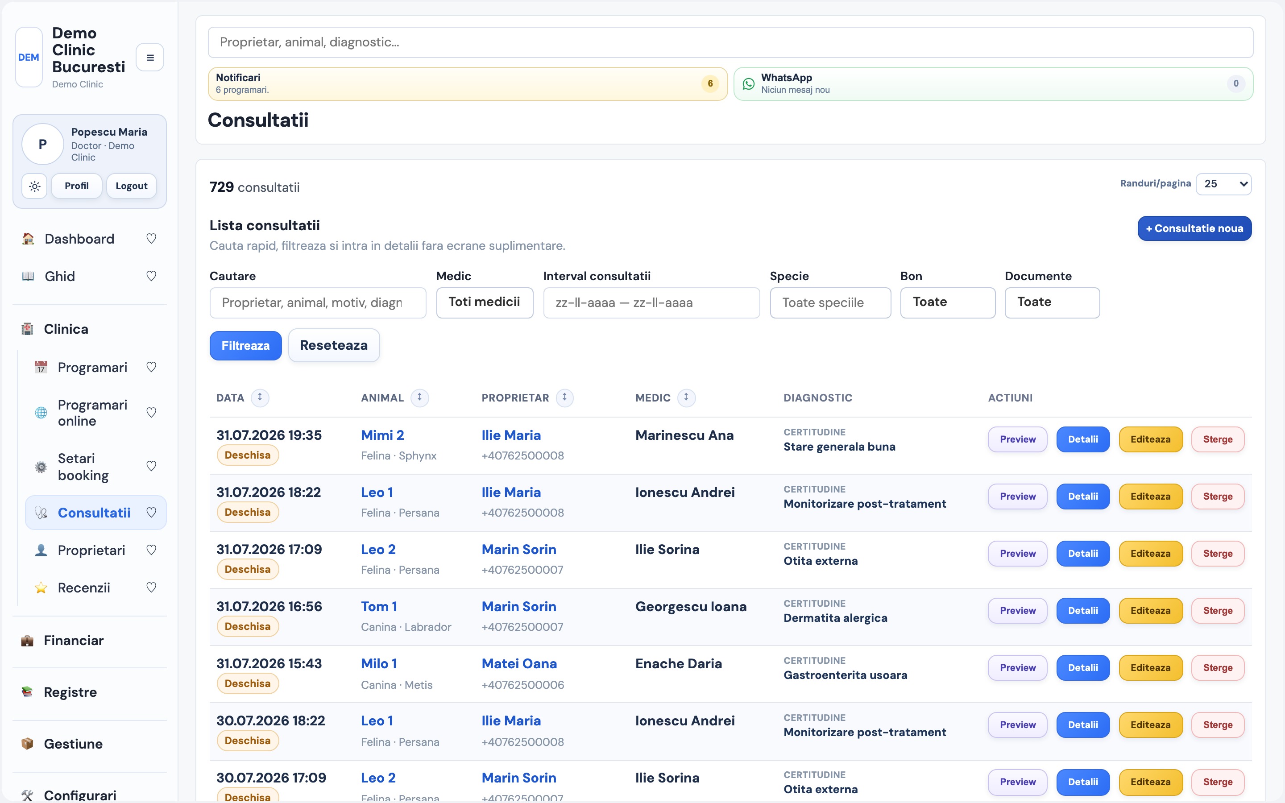Image resolution: width=1285 pixels, height=803 pixels.
Task: Toggle the favorite heart beside Recenzii
Action: click(151, 588)
